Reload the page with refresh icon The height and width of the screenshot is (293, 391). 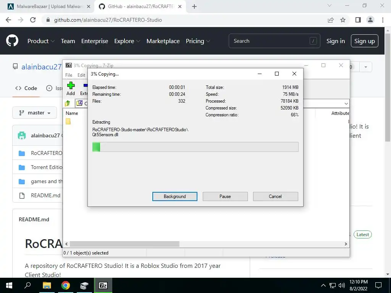tap(33, 20)
